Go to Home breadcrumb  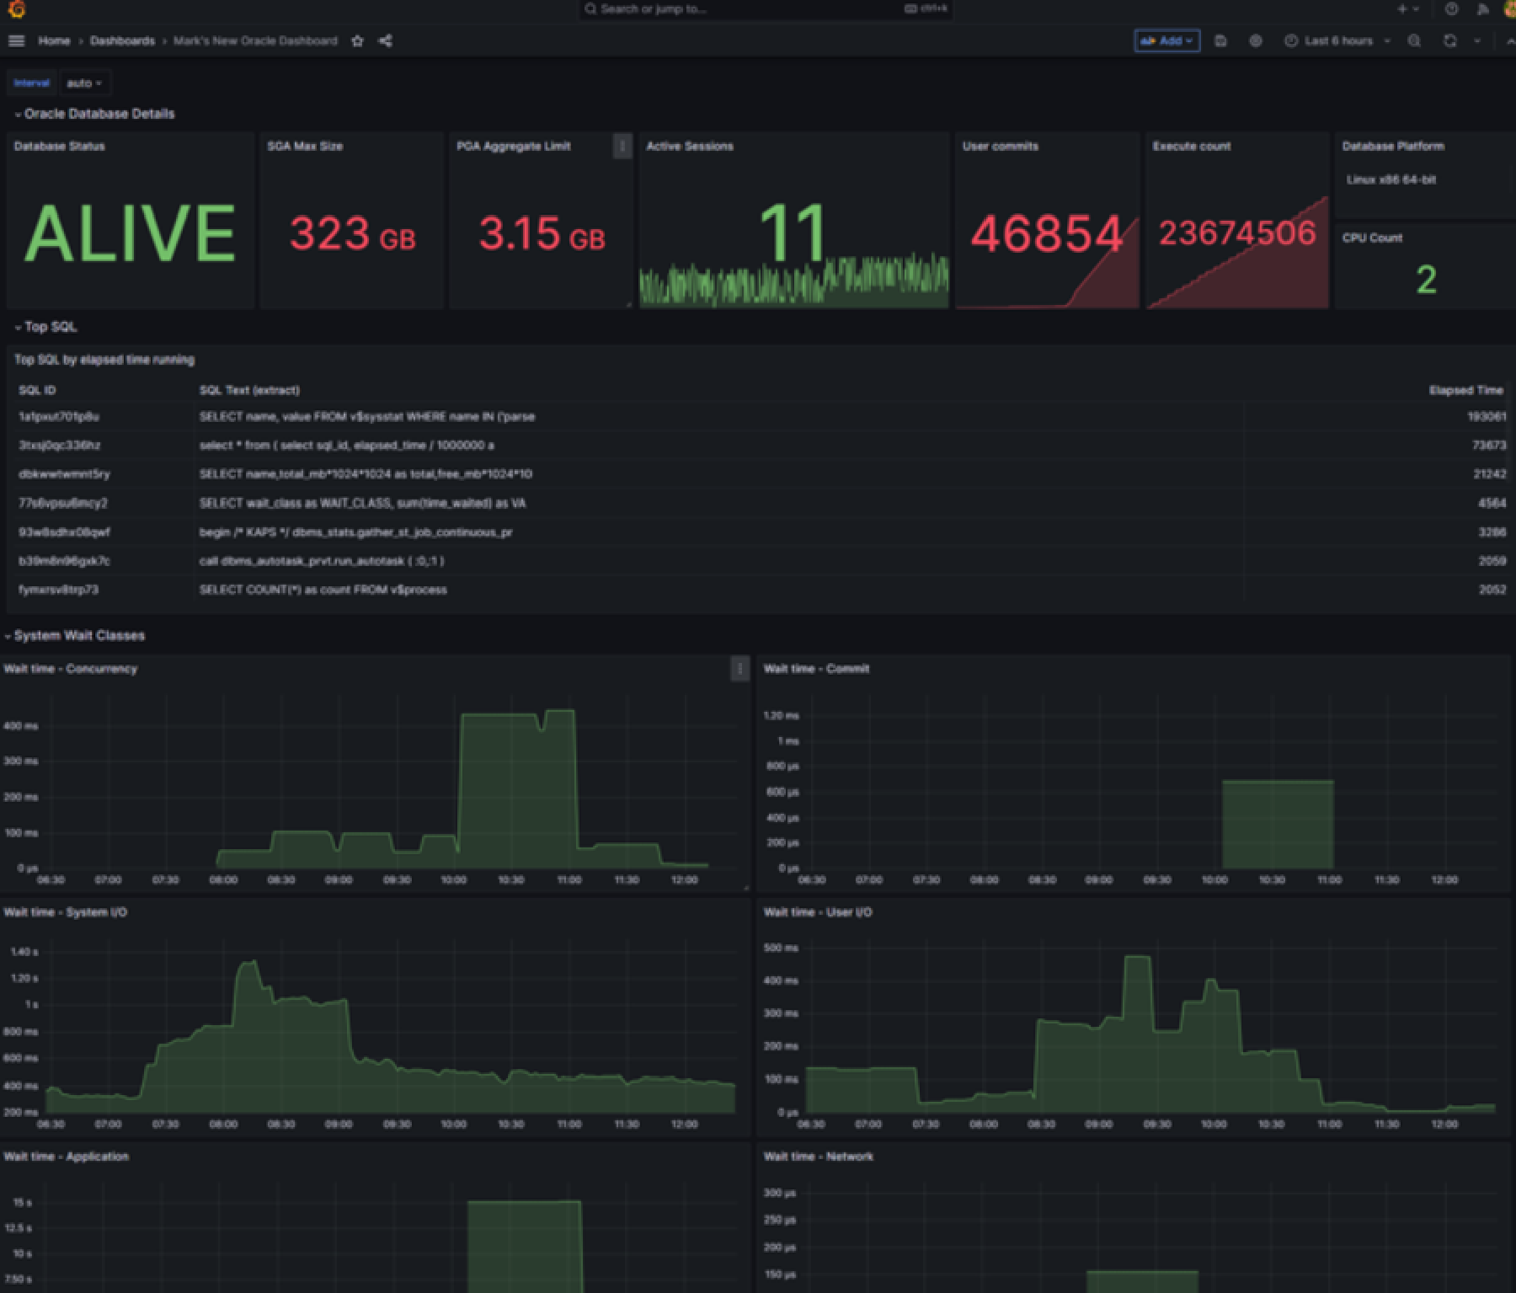point(54,40)
